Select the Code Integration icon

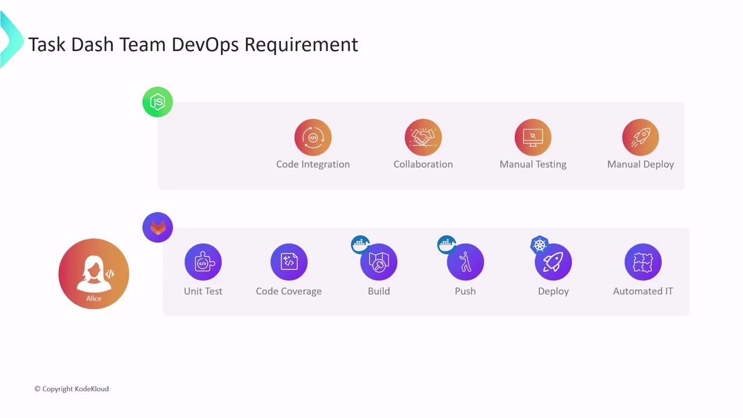tap(313, 138)
